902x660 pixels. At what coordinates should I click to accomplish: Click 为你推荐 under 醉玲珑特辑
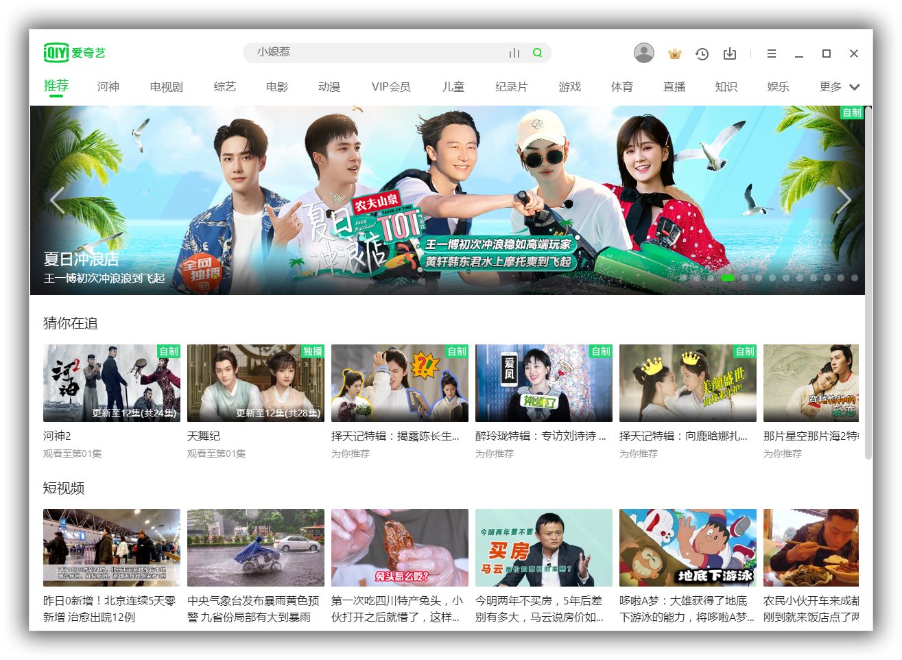pos(495,453)
